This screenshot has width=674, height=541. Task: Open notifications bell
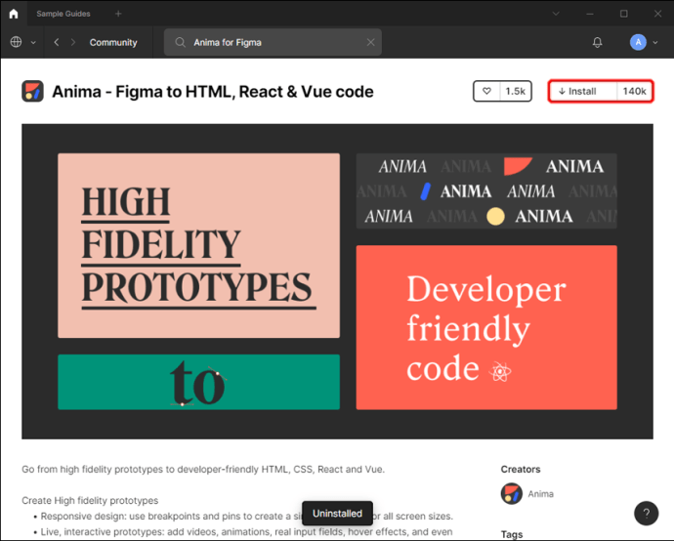[597, 42]
